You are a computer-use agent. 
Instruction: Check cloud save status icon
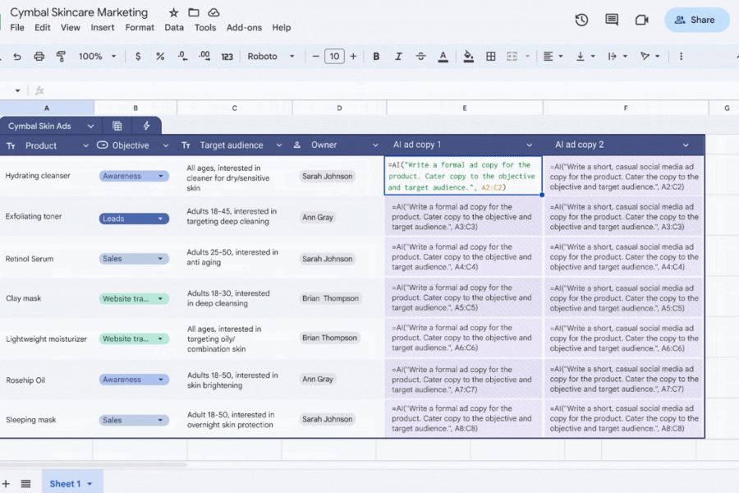point(214,13)
